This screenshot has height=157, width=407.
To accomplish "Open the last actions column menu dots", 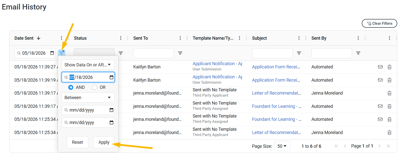I will tap(389, 38).
